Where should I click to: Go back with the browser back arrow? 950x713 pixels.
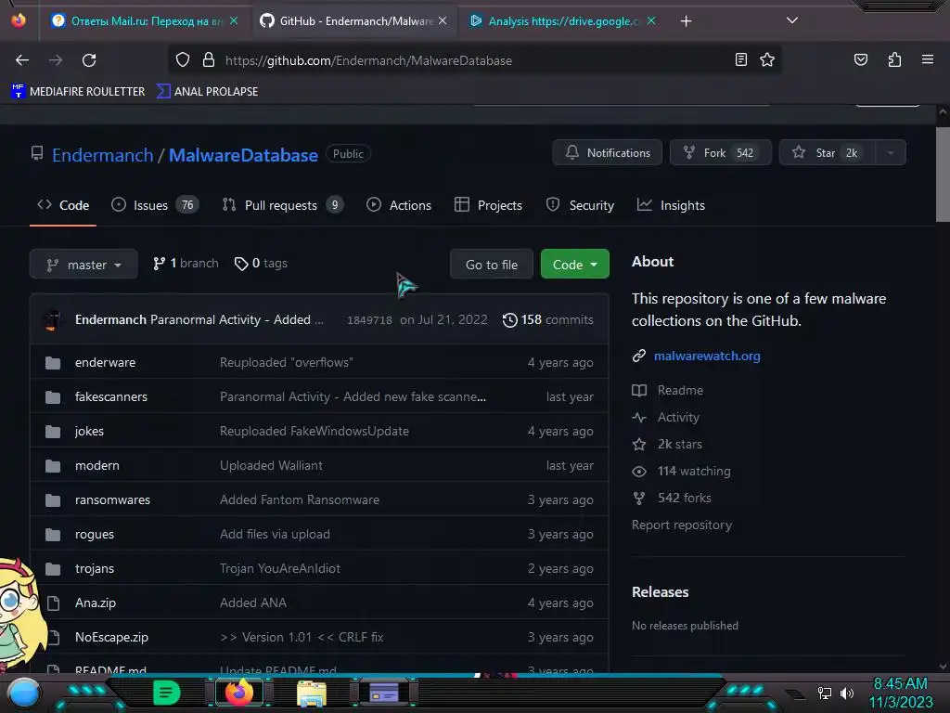tap(22, 60)
